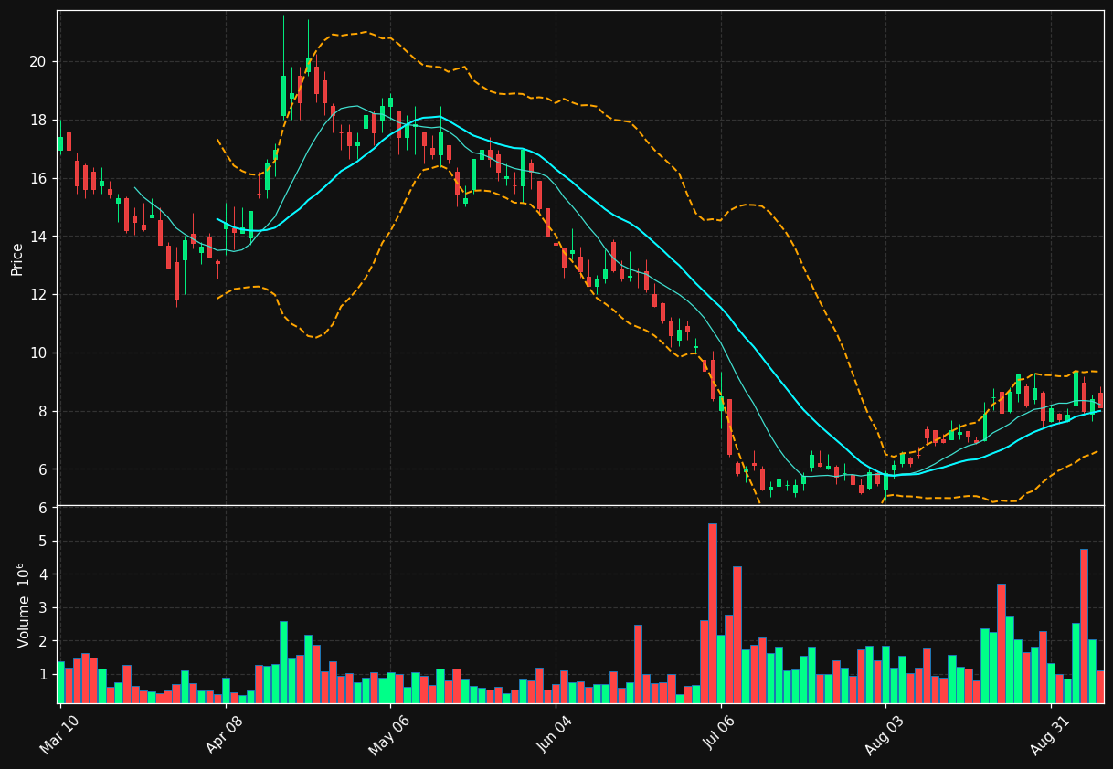Select the tallest red volume bar
The image size is (1113, 769).
713,613
